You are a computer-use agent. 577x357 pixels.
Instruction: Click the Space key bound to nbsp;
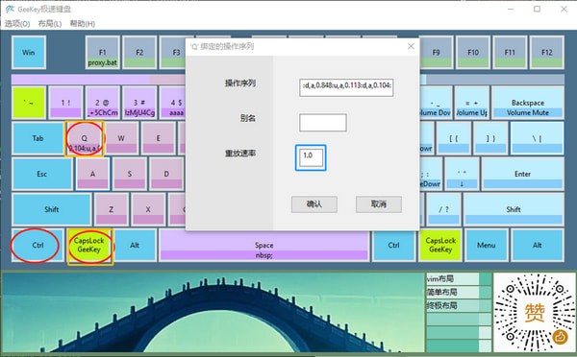point(263,245)
